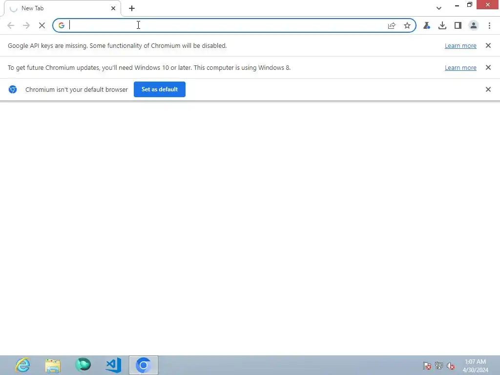Open the profile avatar menu
This screenshot has width=500, height=375.
coord(474,25)
